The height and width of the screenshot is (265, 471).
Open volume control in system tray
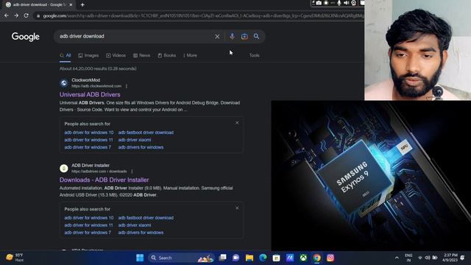[x=428, y=258]
